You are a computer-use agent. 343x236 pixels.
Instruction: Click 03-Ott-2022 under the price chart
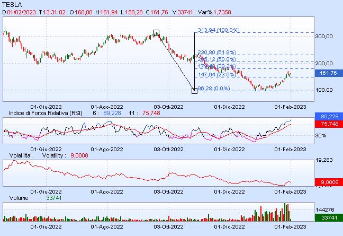pyautogui.click(x=168, y=107)
